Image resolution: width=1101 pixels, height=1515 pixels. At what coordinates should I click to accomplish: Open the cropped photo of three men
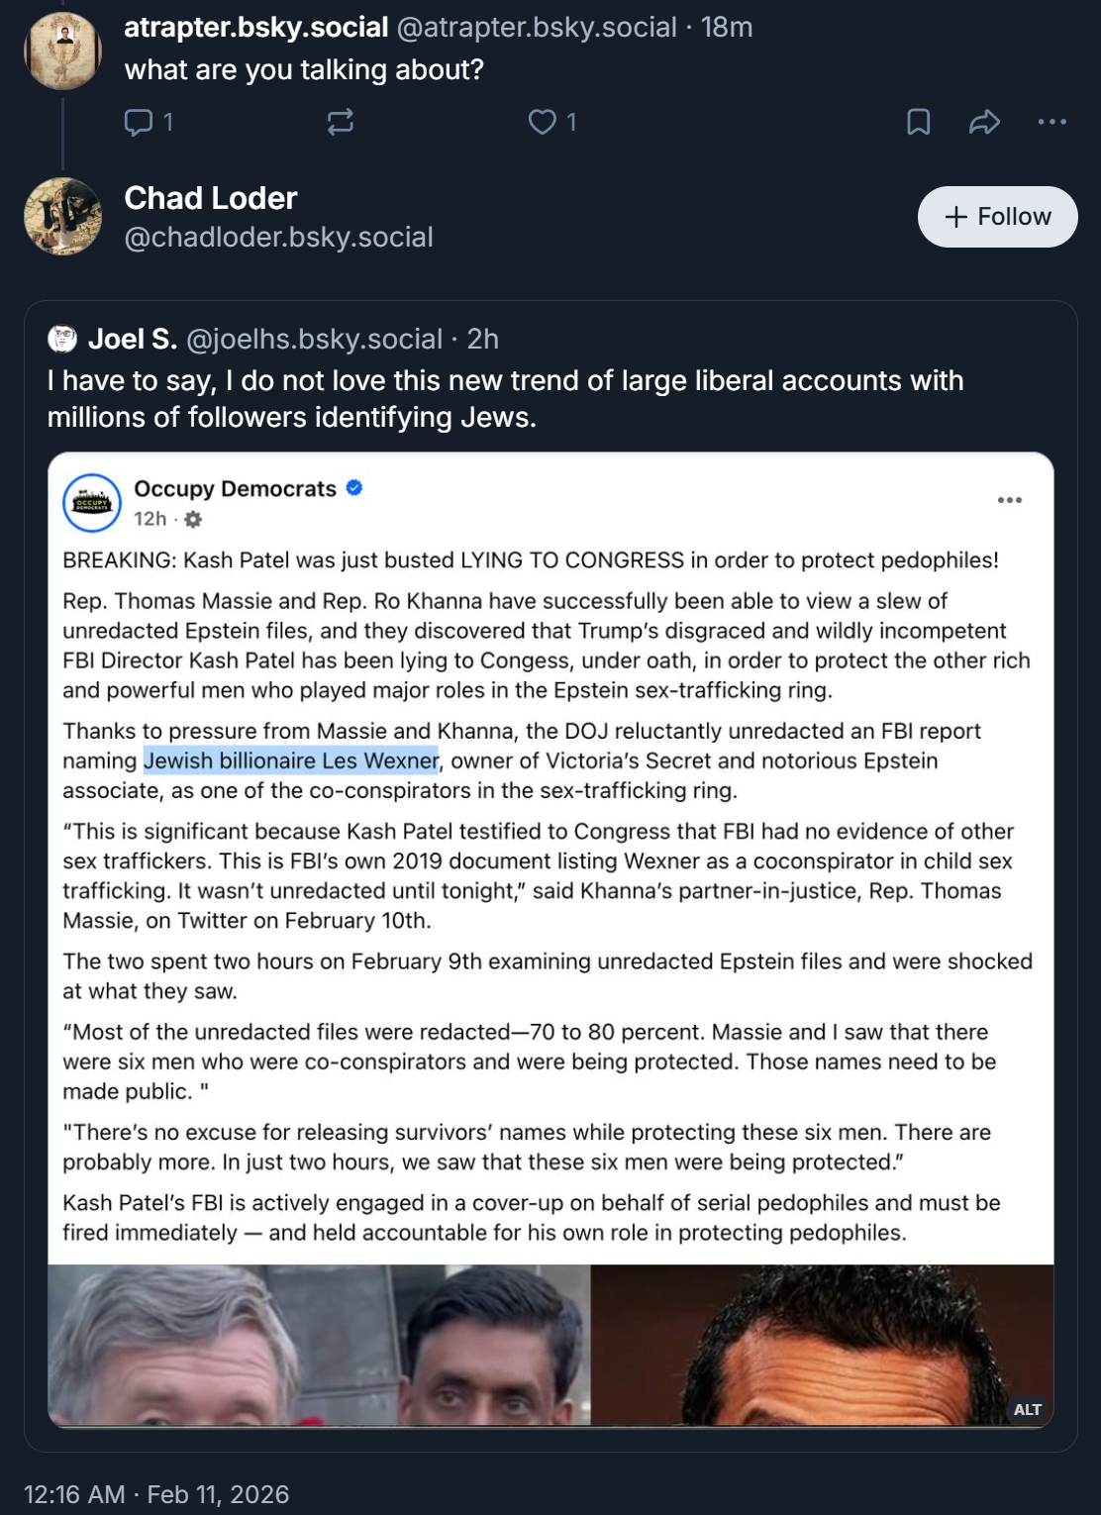550,1345
